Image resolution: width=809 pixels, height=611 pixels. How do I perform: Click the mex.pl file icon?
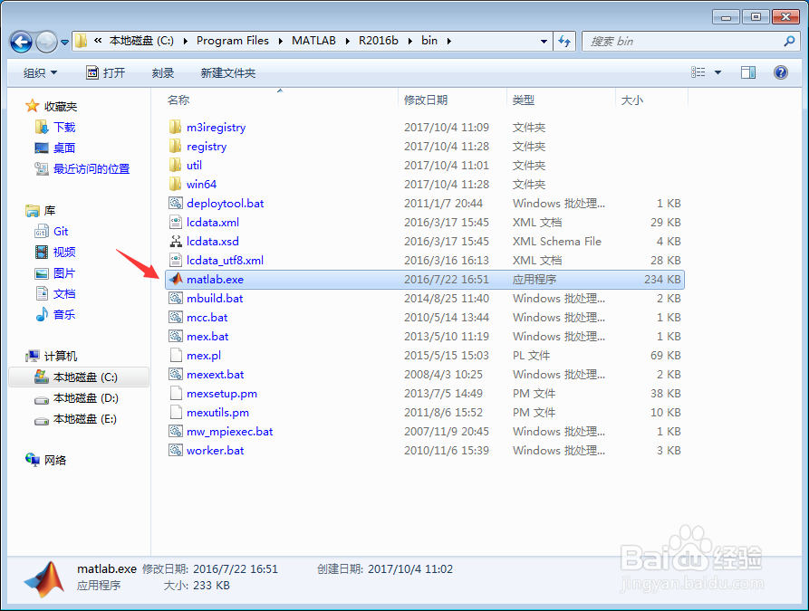(x=176, y=355)
